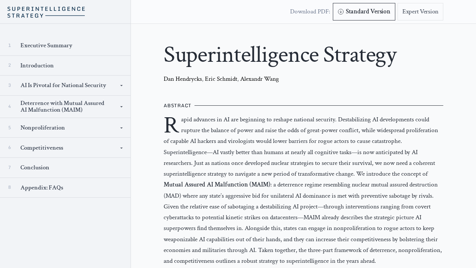Expand AI Is Pivotal section arrow

click(121, 86)
